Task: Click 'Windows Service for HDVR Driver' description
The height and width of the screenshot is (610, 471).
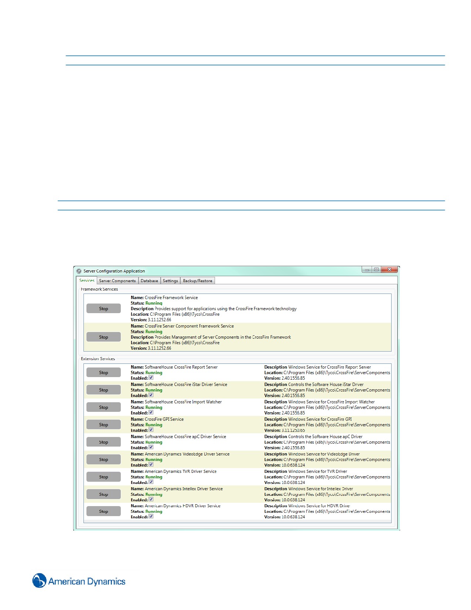Action: (319, 506)
